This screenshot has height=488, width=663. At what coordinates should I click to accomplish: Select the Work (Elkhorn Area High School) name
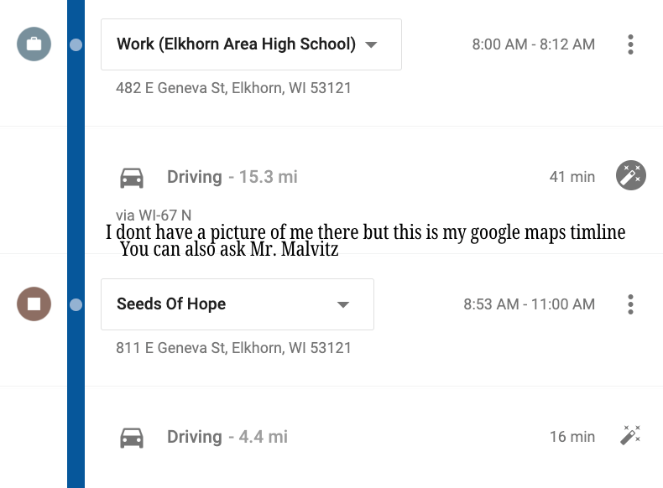[236, 44]
